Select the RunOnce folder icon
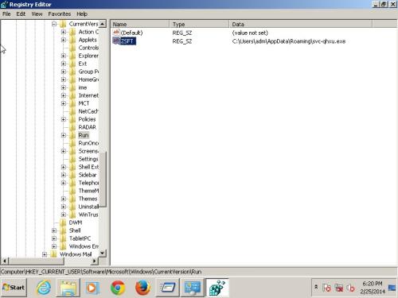 [x=72, y=143]
